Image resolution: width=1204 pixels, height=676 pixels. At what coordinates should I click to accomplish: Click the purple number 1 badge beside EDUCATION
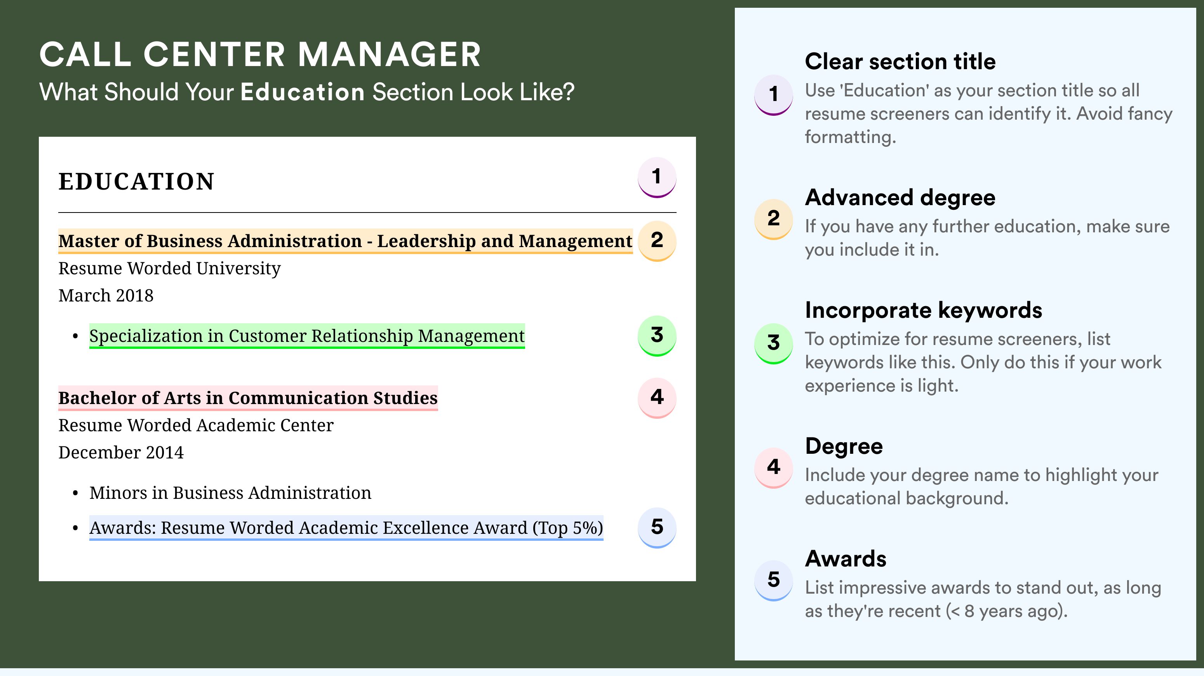click(657, 177)
